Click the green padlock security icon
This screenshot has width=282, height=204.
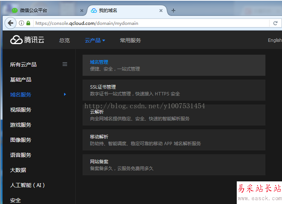28,23
